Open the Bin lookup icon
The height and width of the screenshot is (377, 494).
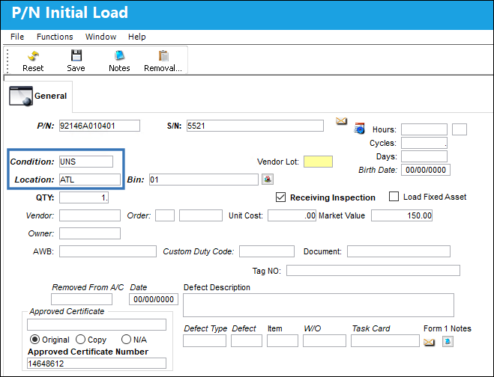(268, 180)
